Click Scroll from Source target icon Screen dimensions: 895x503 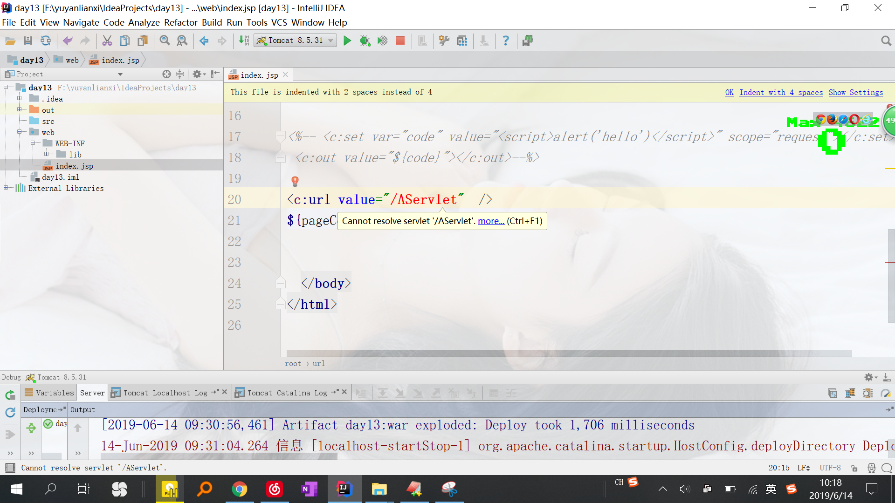[166, 74]
